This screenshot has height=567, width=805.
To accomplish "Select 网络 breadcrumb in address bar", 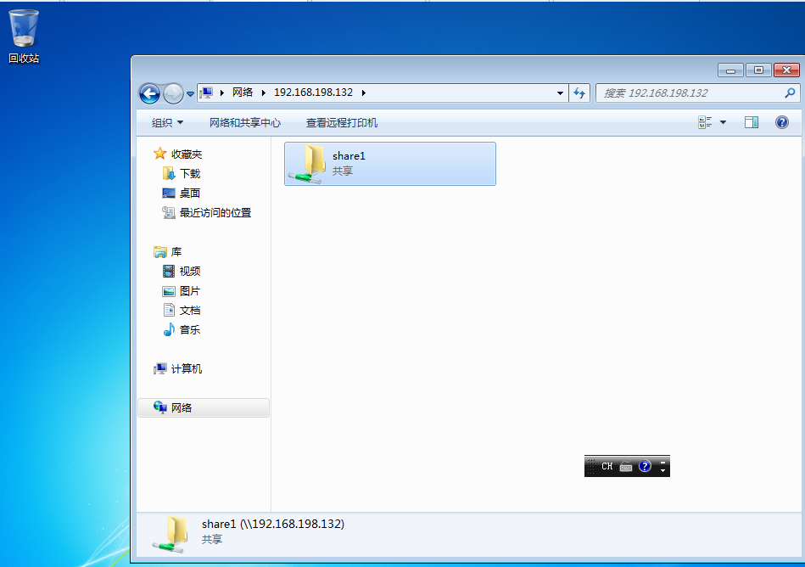I will click(243, 93).
